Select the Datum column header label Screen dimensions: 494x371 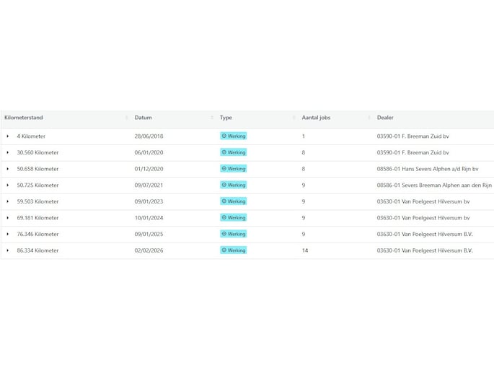143,118
